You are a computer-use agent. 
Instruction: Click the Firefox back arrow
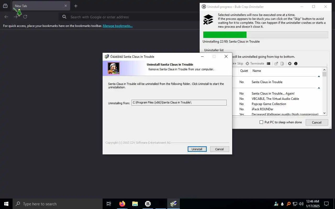tap(6, 17)
